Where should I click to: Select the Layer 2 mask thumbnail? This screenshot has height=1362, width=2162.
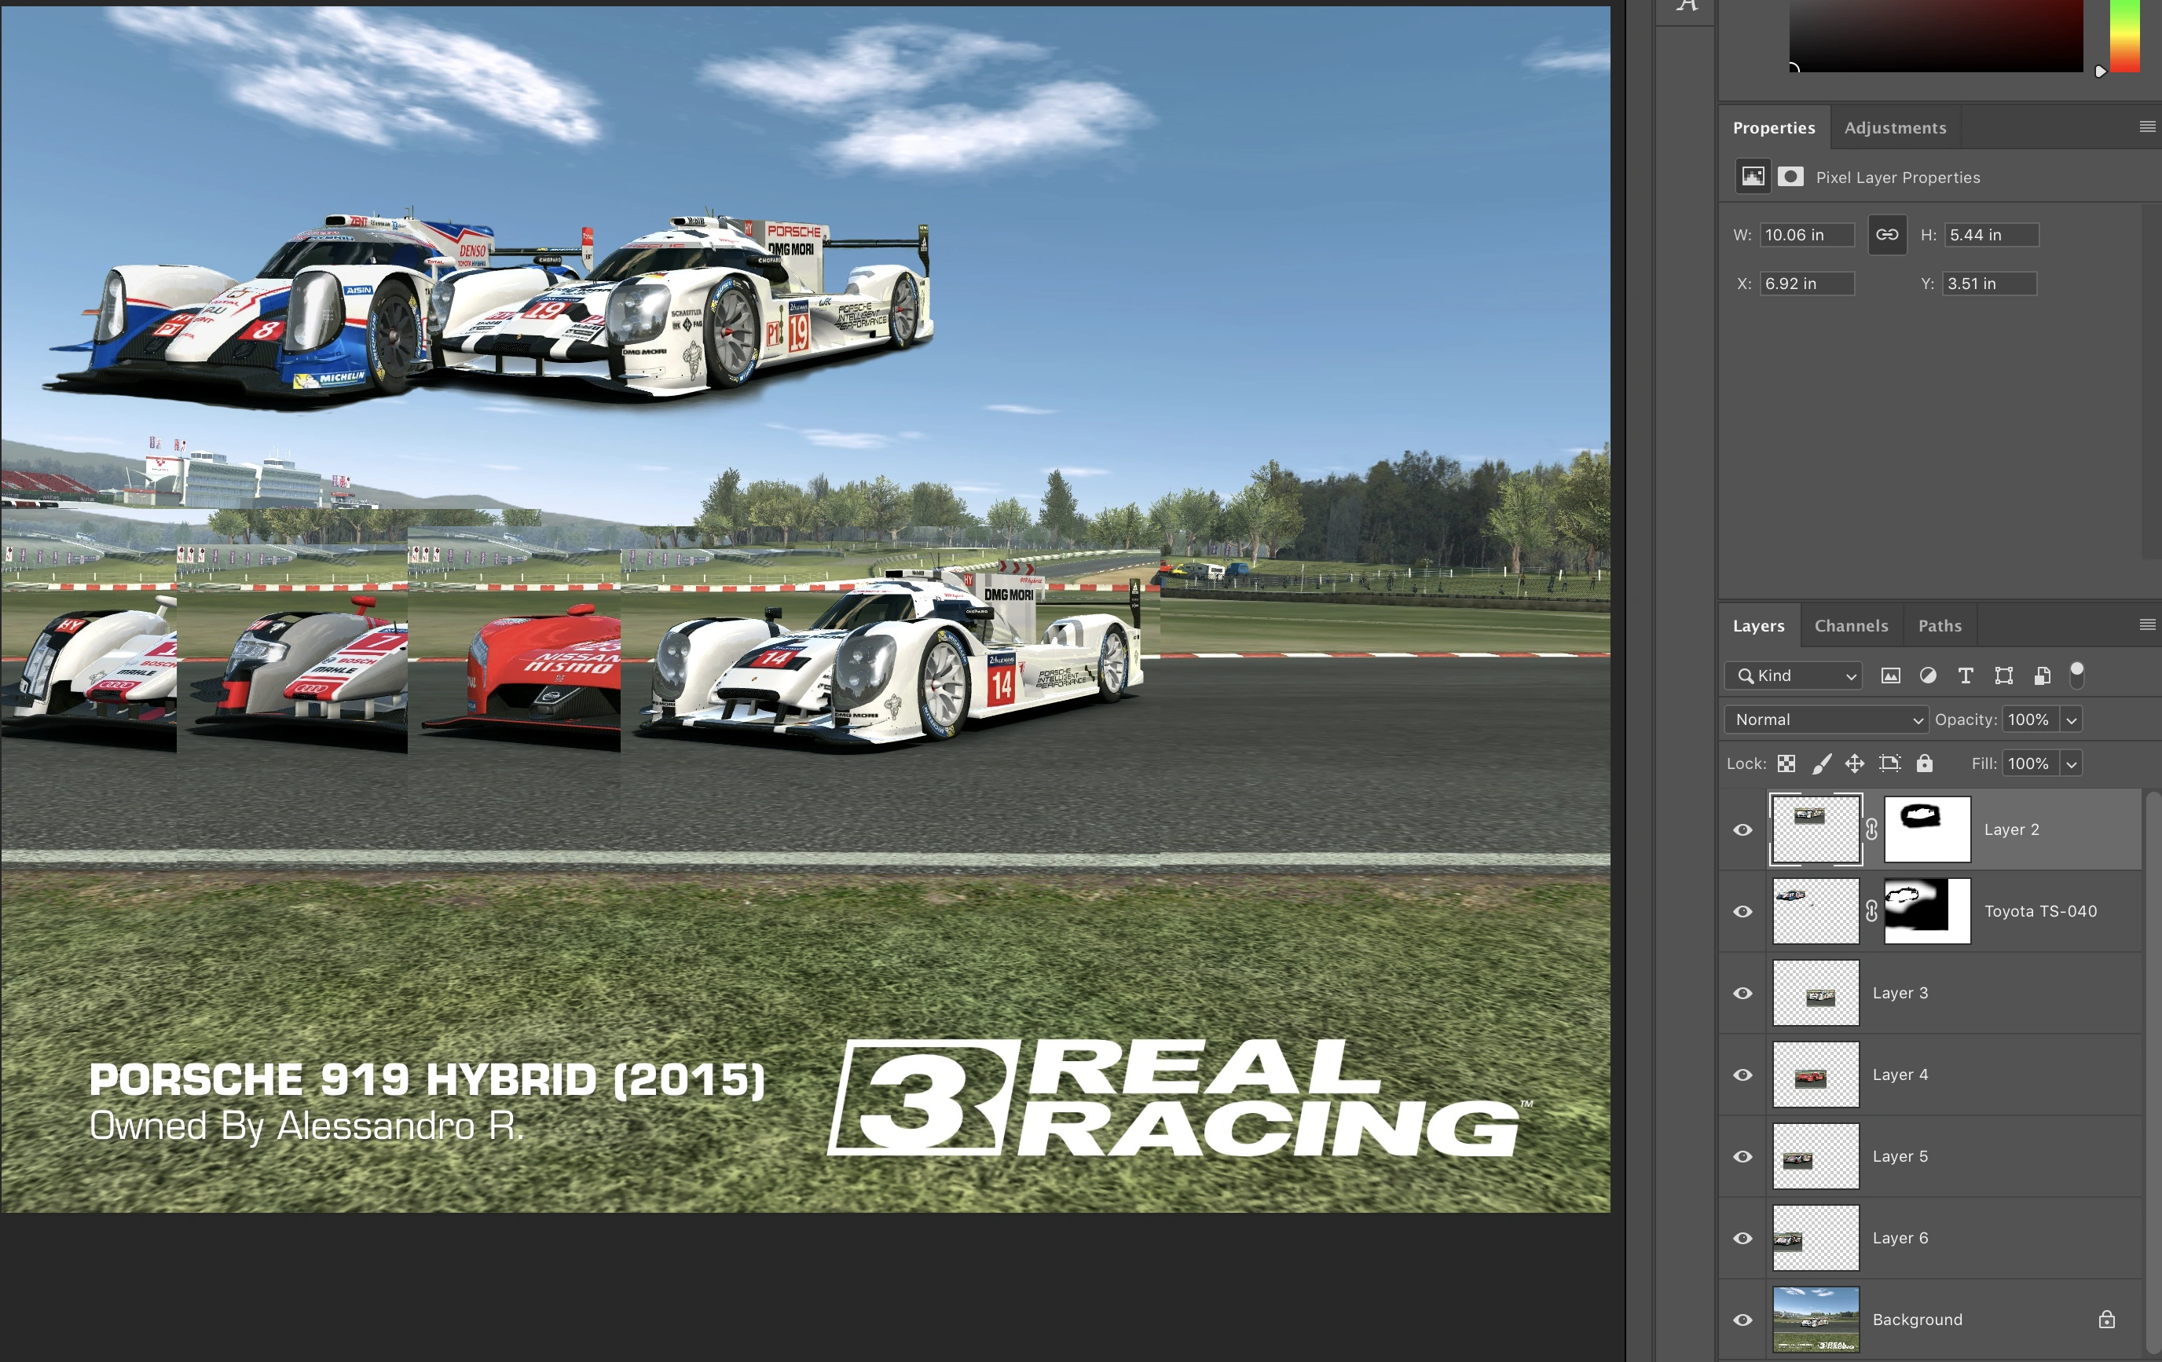click(1927, 829)
